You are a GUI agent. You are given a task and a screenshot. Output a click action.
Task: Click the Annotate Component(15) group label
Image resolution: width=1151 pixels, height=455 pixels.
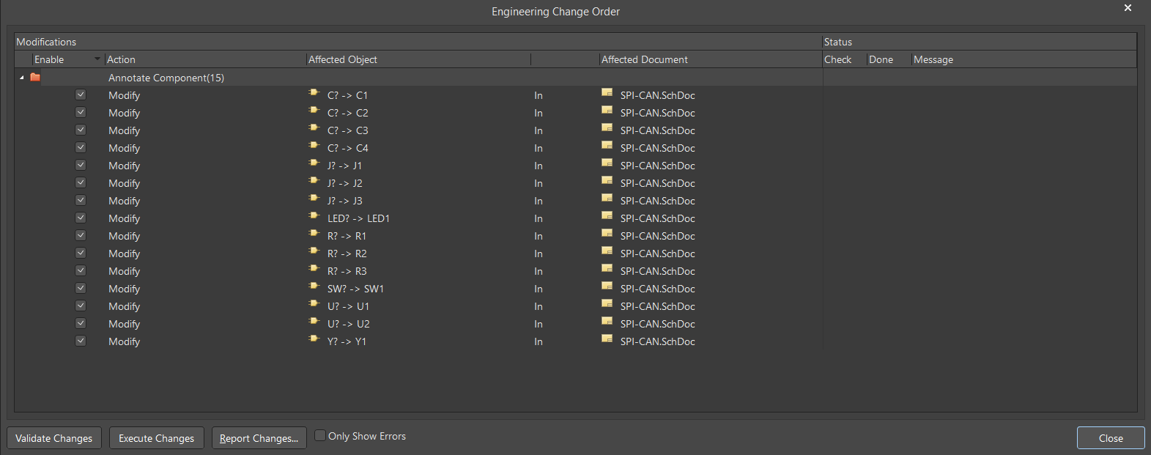pos(166,78)
